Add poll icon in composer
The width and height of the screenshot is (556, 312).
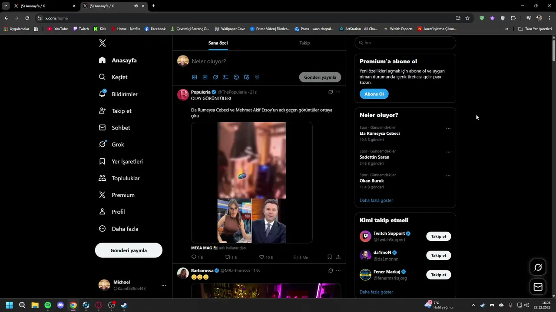pyautogui.click(x=226, y=77)
